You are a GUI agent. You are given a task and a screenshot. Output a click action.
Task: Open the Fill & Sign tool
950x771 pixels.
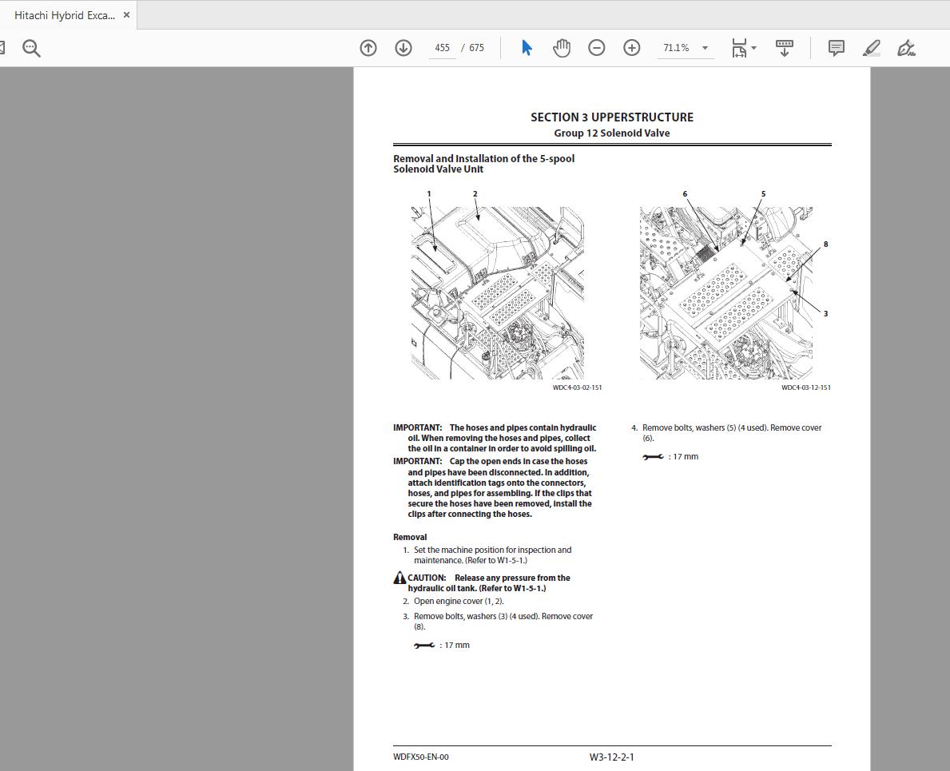pyautogui.click(x=907, y=47)
